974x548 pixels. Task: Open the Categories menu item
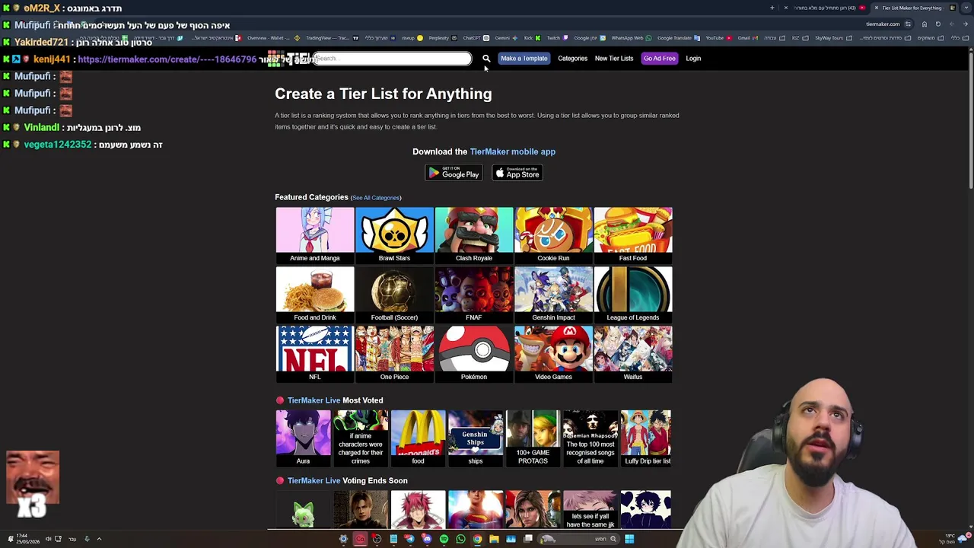coord(572,59)
